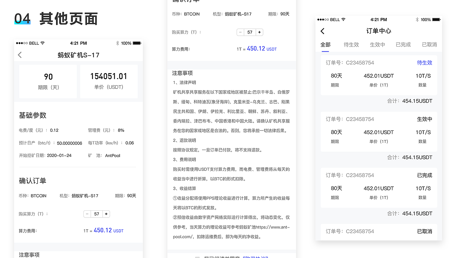Increase 购买算力 with the plus stepper on left screen
The height and width of the screenshot is (258, 460).
(x=106, y=214)
